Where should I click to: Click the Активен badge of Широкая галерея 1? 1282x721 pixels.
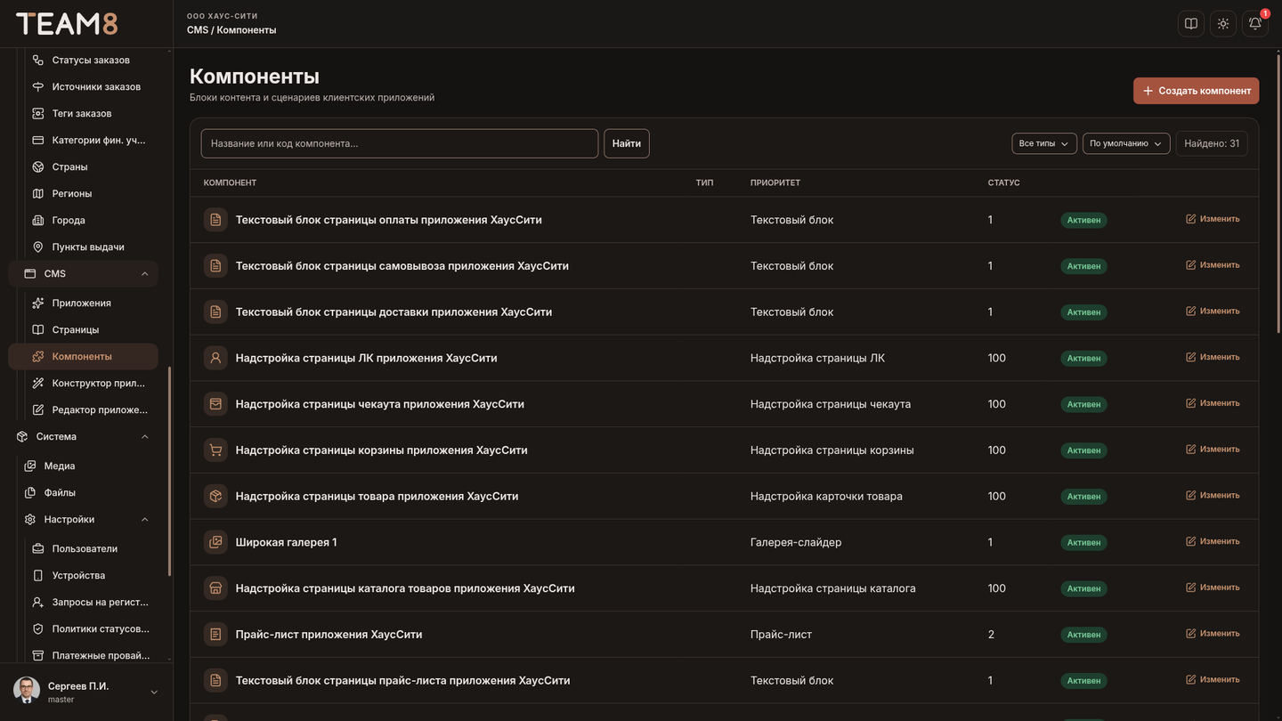point(1083,542)
